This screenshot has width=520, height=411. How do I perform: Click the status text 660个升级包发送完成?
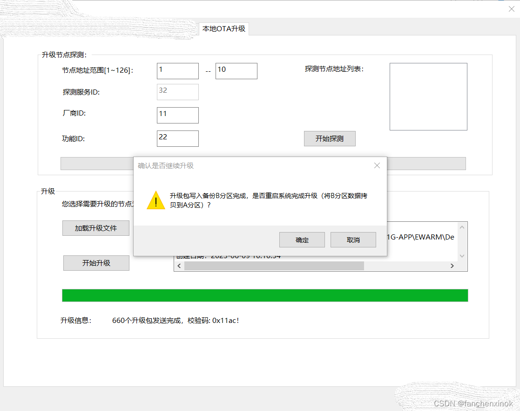147,321
